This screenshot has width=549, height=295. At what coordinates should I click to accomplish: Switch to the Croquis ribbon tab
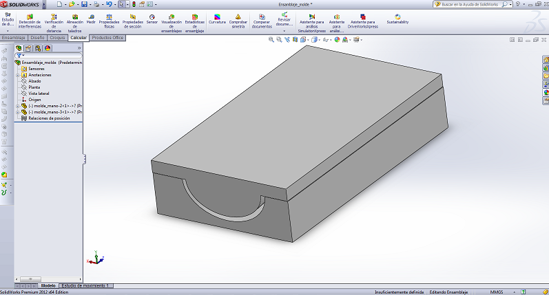57,38
